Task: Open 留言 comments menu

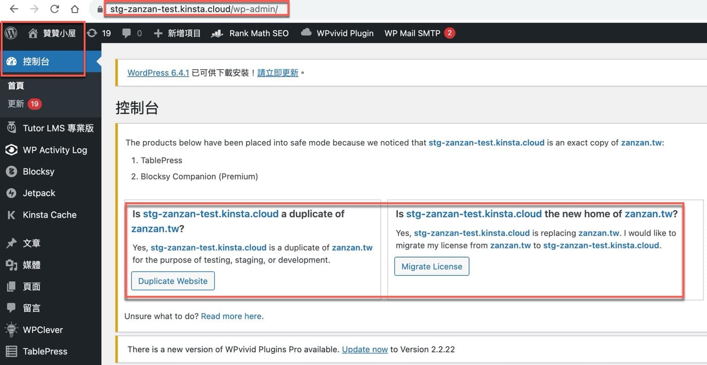Action: tap(50, 308)
